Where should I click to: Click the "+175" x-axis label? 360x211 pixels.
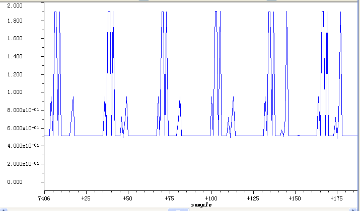click(x=336, y=198)
